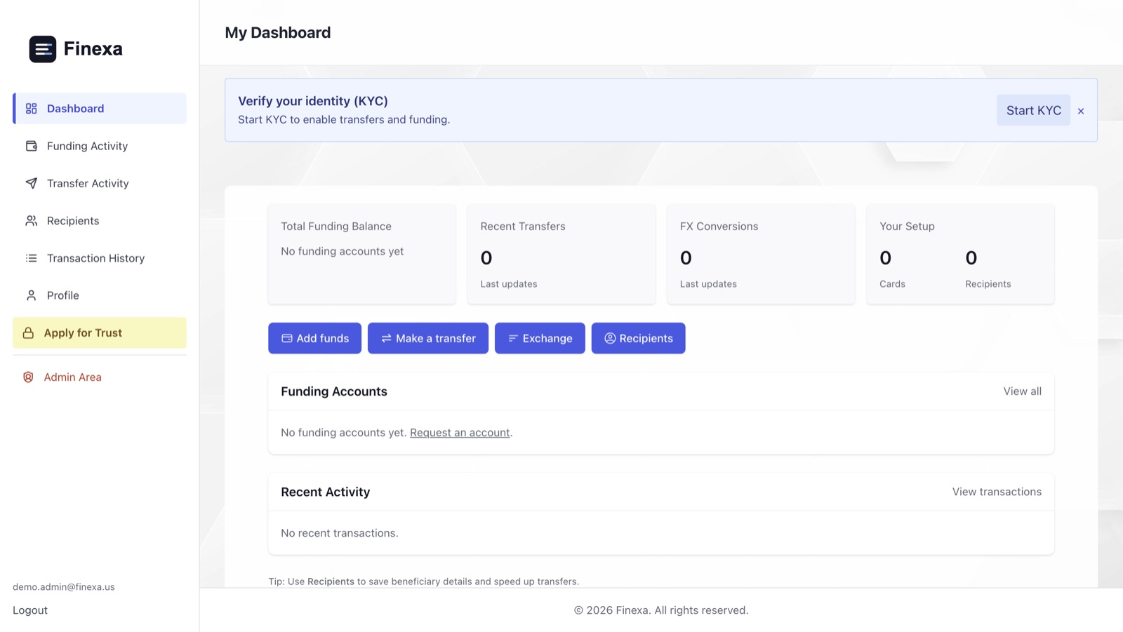Click the Total Funding Balance card
This screenshot has height=632, width=1123.
click(x=362, y=254)
